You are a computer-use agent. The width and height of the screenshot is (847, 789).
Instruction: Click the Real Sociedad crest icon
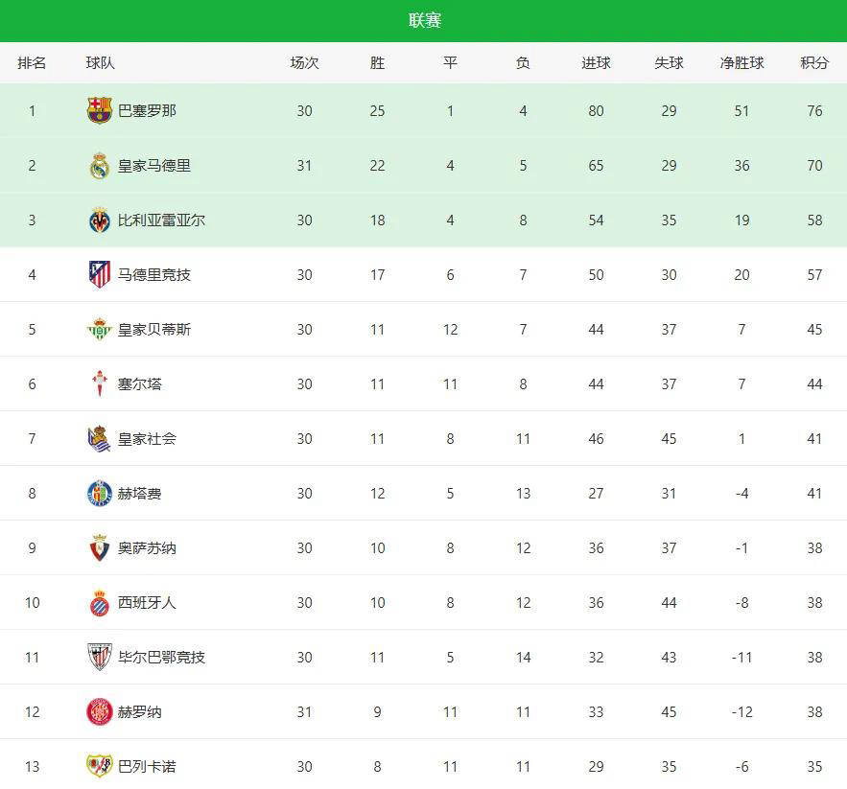(100, 439)
